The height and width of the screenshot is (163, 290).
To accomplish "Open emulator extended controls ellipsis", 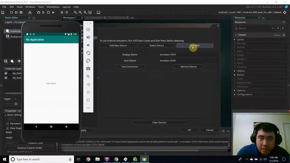I will (x=88, y=108).
